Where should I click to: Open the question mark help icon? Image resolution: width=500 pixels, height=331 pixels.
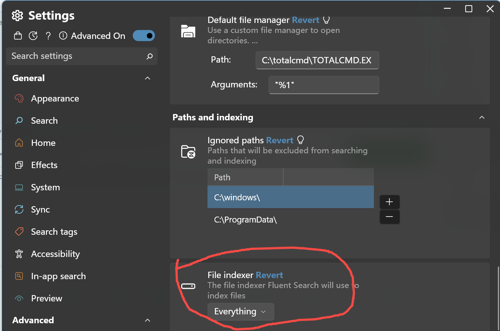click(x=48, y=36)
